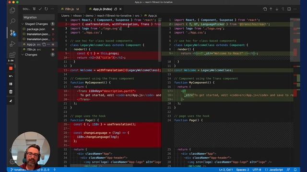Screen dimensions: 307x172
Task: Select the App.js (Index) tab
Action: coord(102,9)
